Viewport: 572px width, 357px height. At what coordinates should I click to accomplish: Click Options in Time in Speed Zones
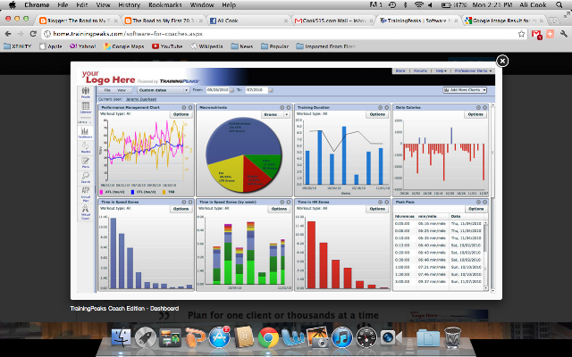(181, 209)
